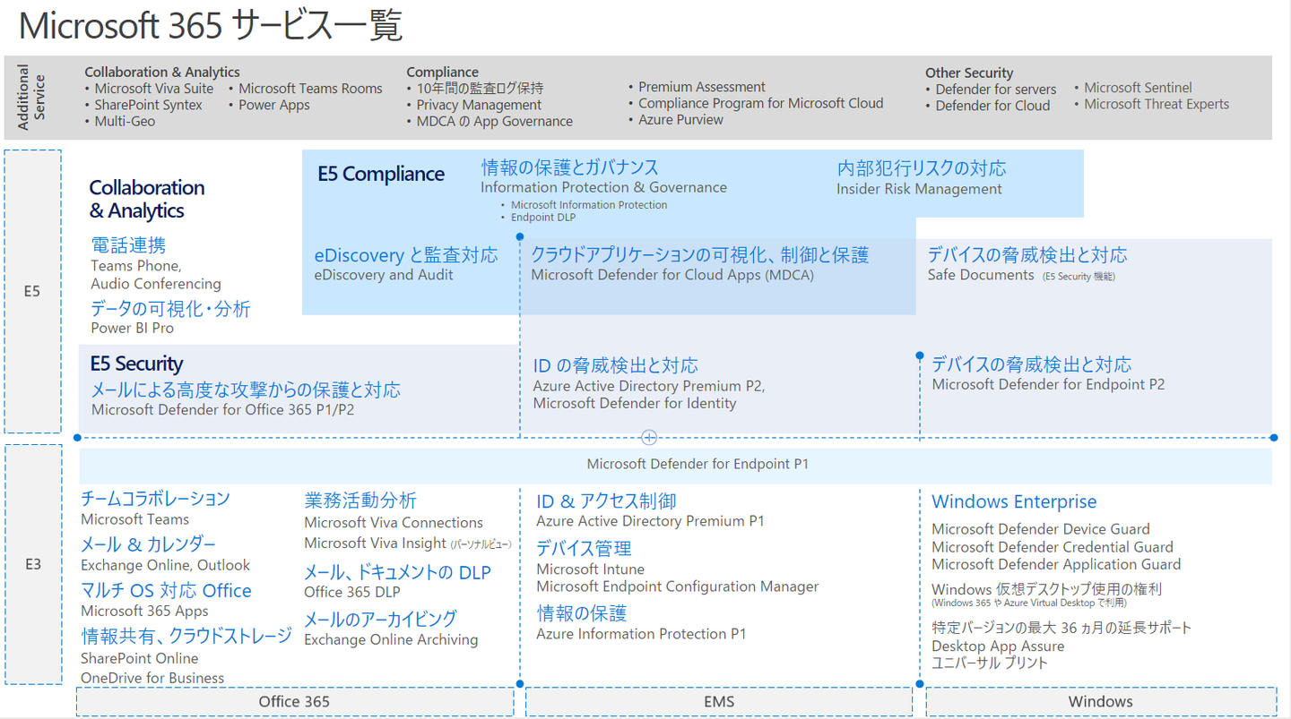Screen dimensions: 1291x719
Task: Click the "Microsoft Defender for Endpoint P1" bar
Action: (x=676, y=466)
